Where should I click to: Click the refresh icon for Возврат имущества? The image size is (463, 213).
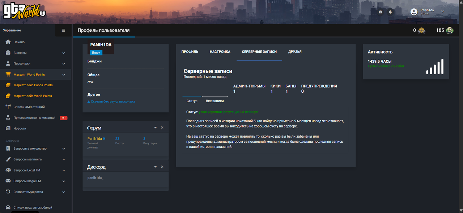coord(8,192)
